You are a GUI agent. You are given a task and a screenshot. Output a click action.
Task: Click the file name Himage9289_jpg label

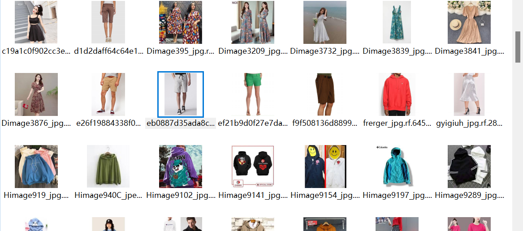[469, 195]
